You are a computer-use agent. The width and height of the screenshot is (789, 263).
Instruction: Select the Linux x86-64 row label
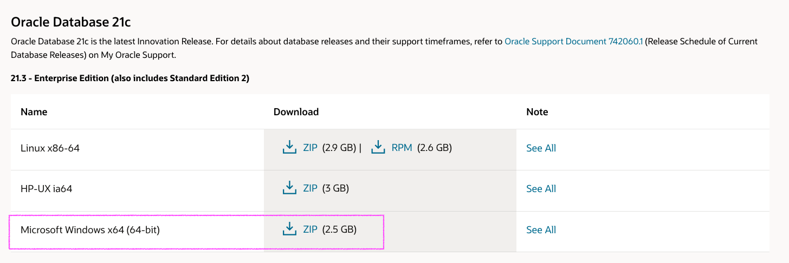50,148
